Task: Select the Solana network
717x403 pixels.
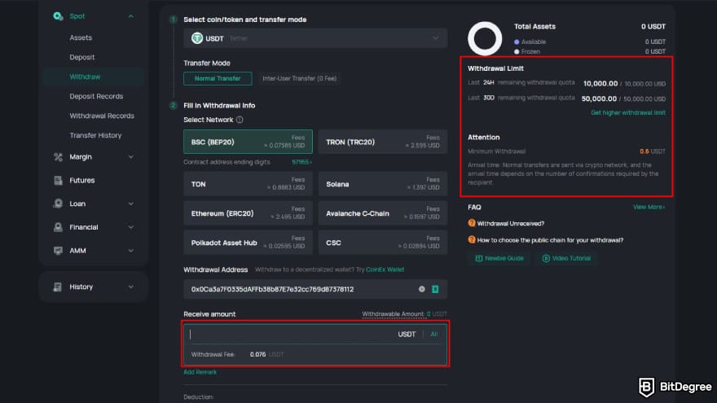Action: (x=383, y=184)
